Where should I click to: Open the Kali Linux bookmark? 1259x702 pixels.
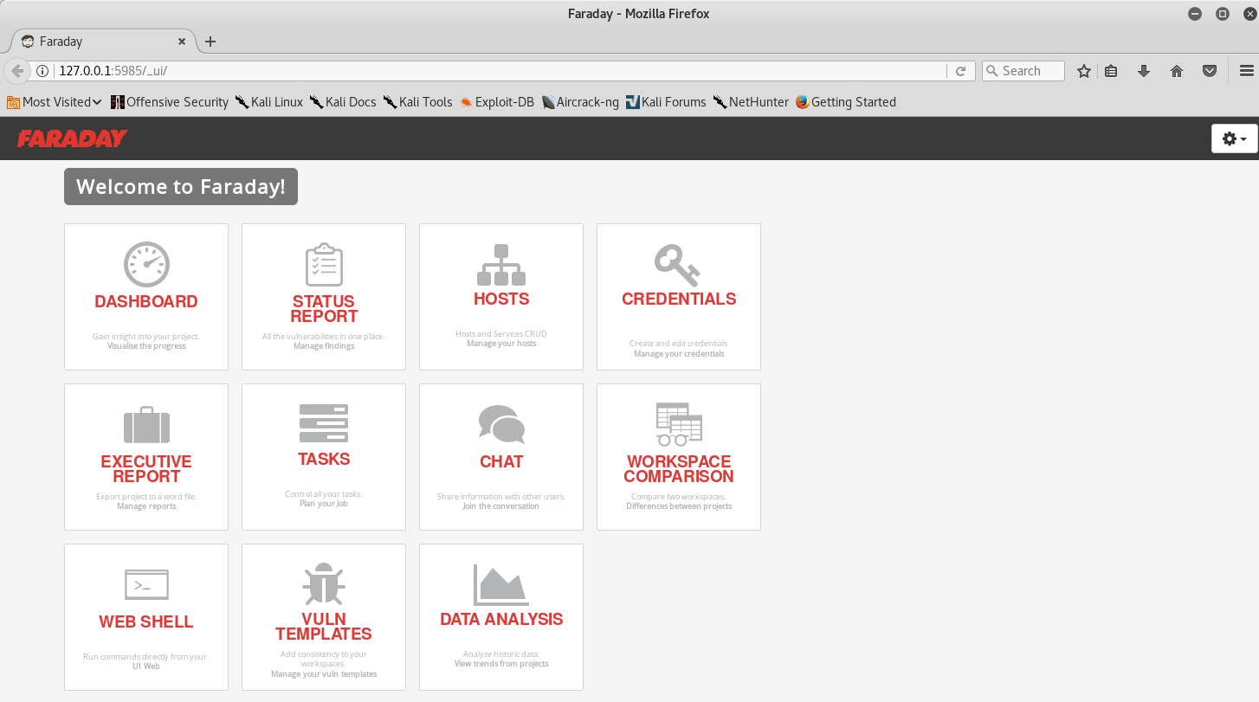tap(269, 102)
